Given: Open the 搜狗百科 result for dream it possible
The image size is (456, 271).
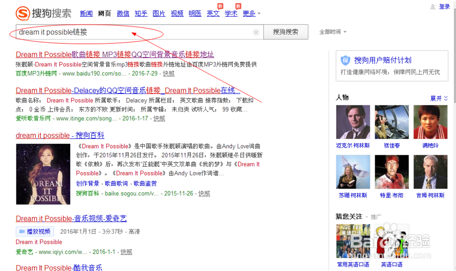Looking at the screenshot, I should point(58,135).
